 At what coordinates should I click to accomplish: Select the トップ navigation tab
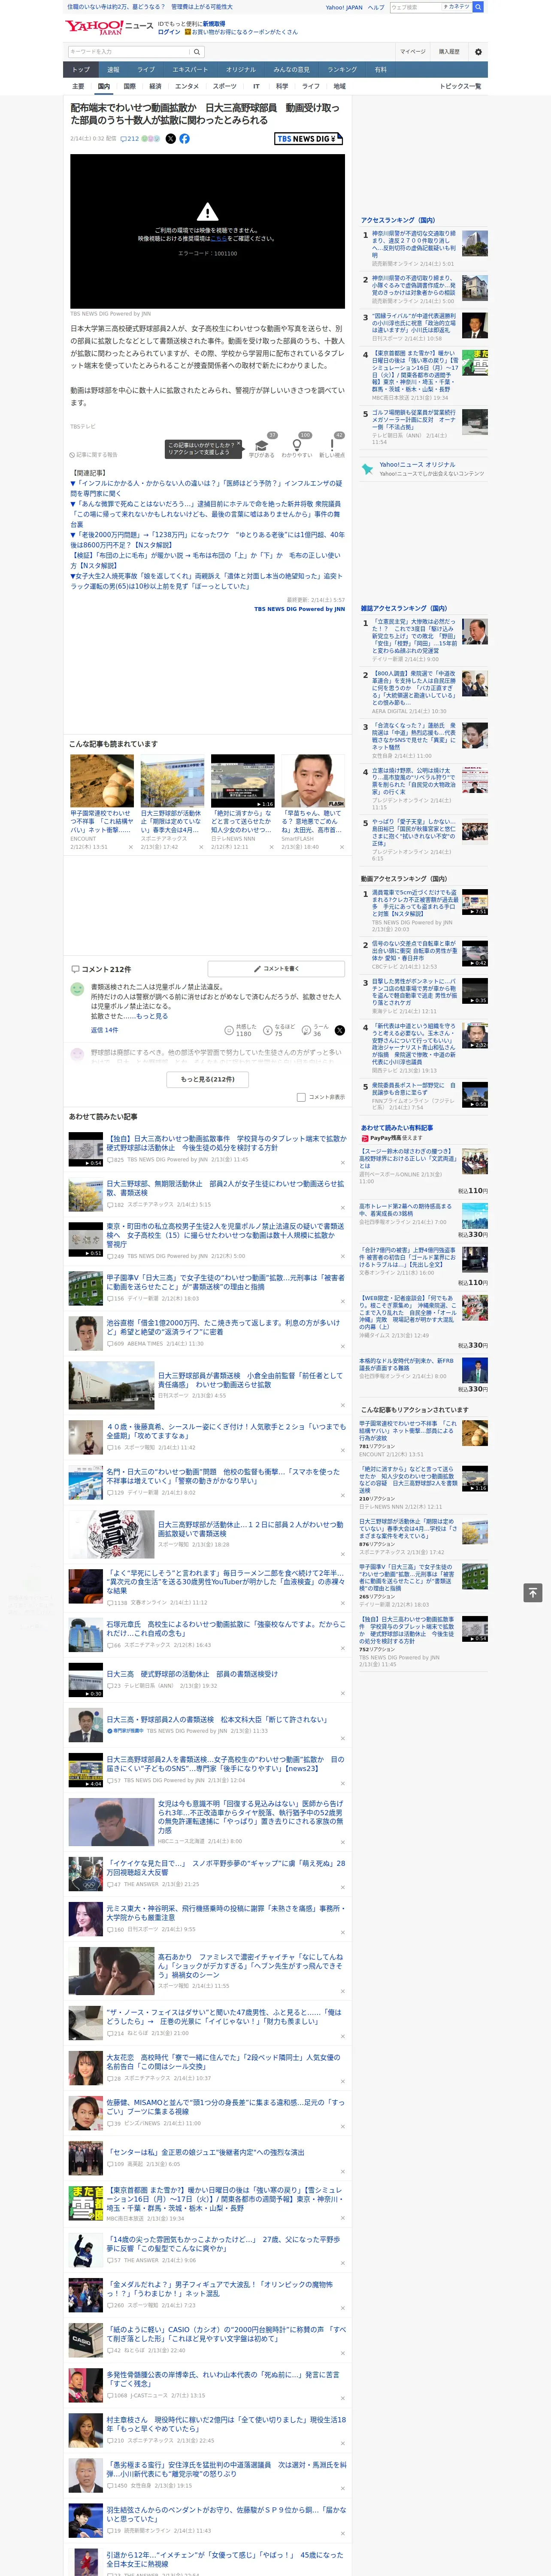[x=81, y=70]
